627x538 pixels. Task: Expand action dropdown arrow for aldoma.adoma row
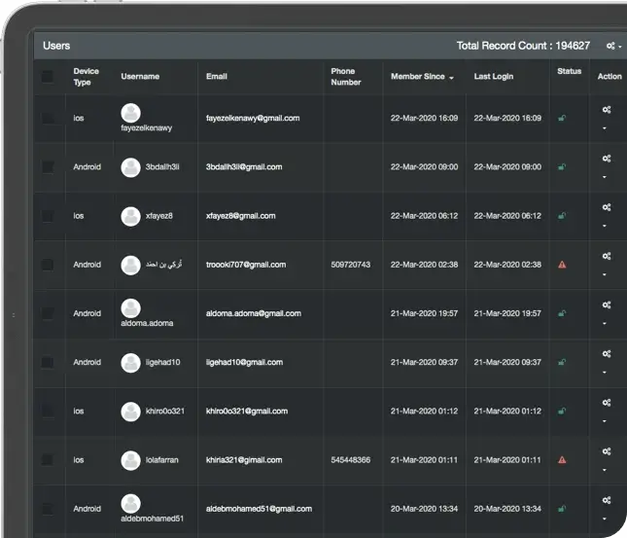coord(605,323)
